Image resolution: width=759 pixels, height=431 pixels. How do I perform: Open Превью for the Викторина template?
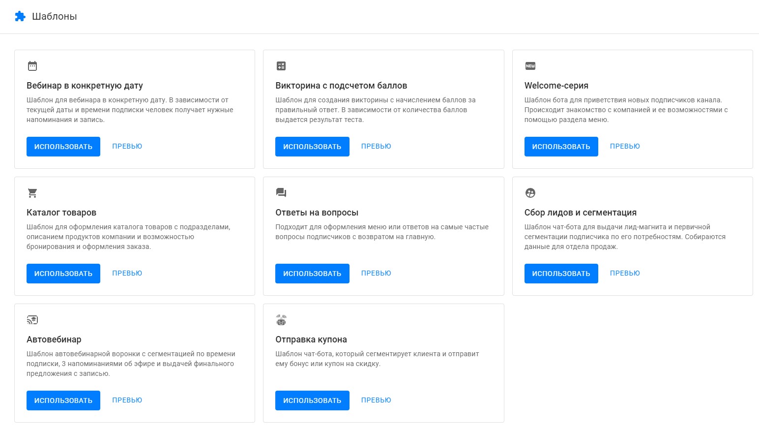376,146
